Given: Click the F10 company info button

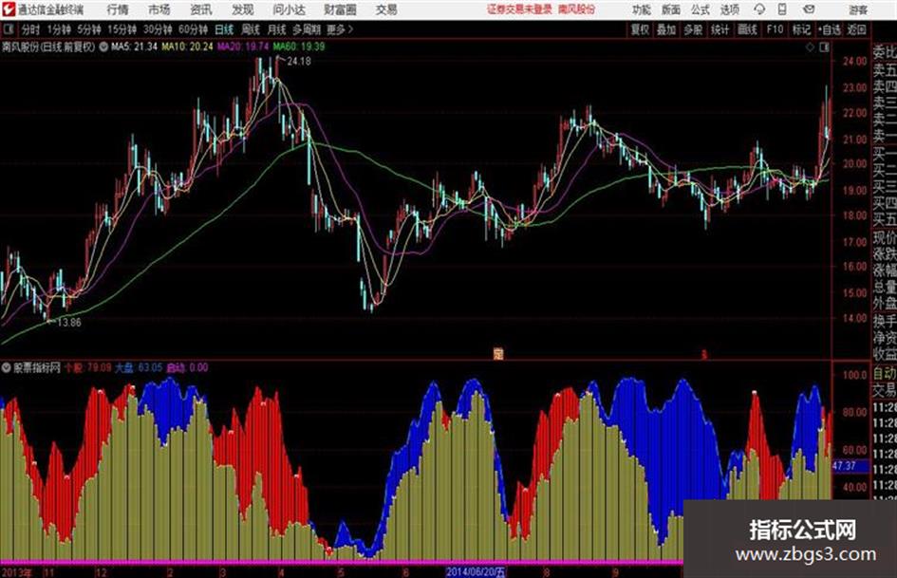Looking at the screenshot, I should tap(775, 29).
